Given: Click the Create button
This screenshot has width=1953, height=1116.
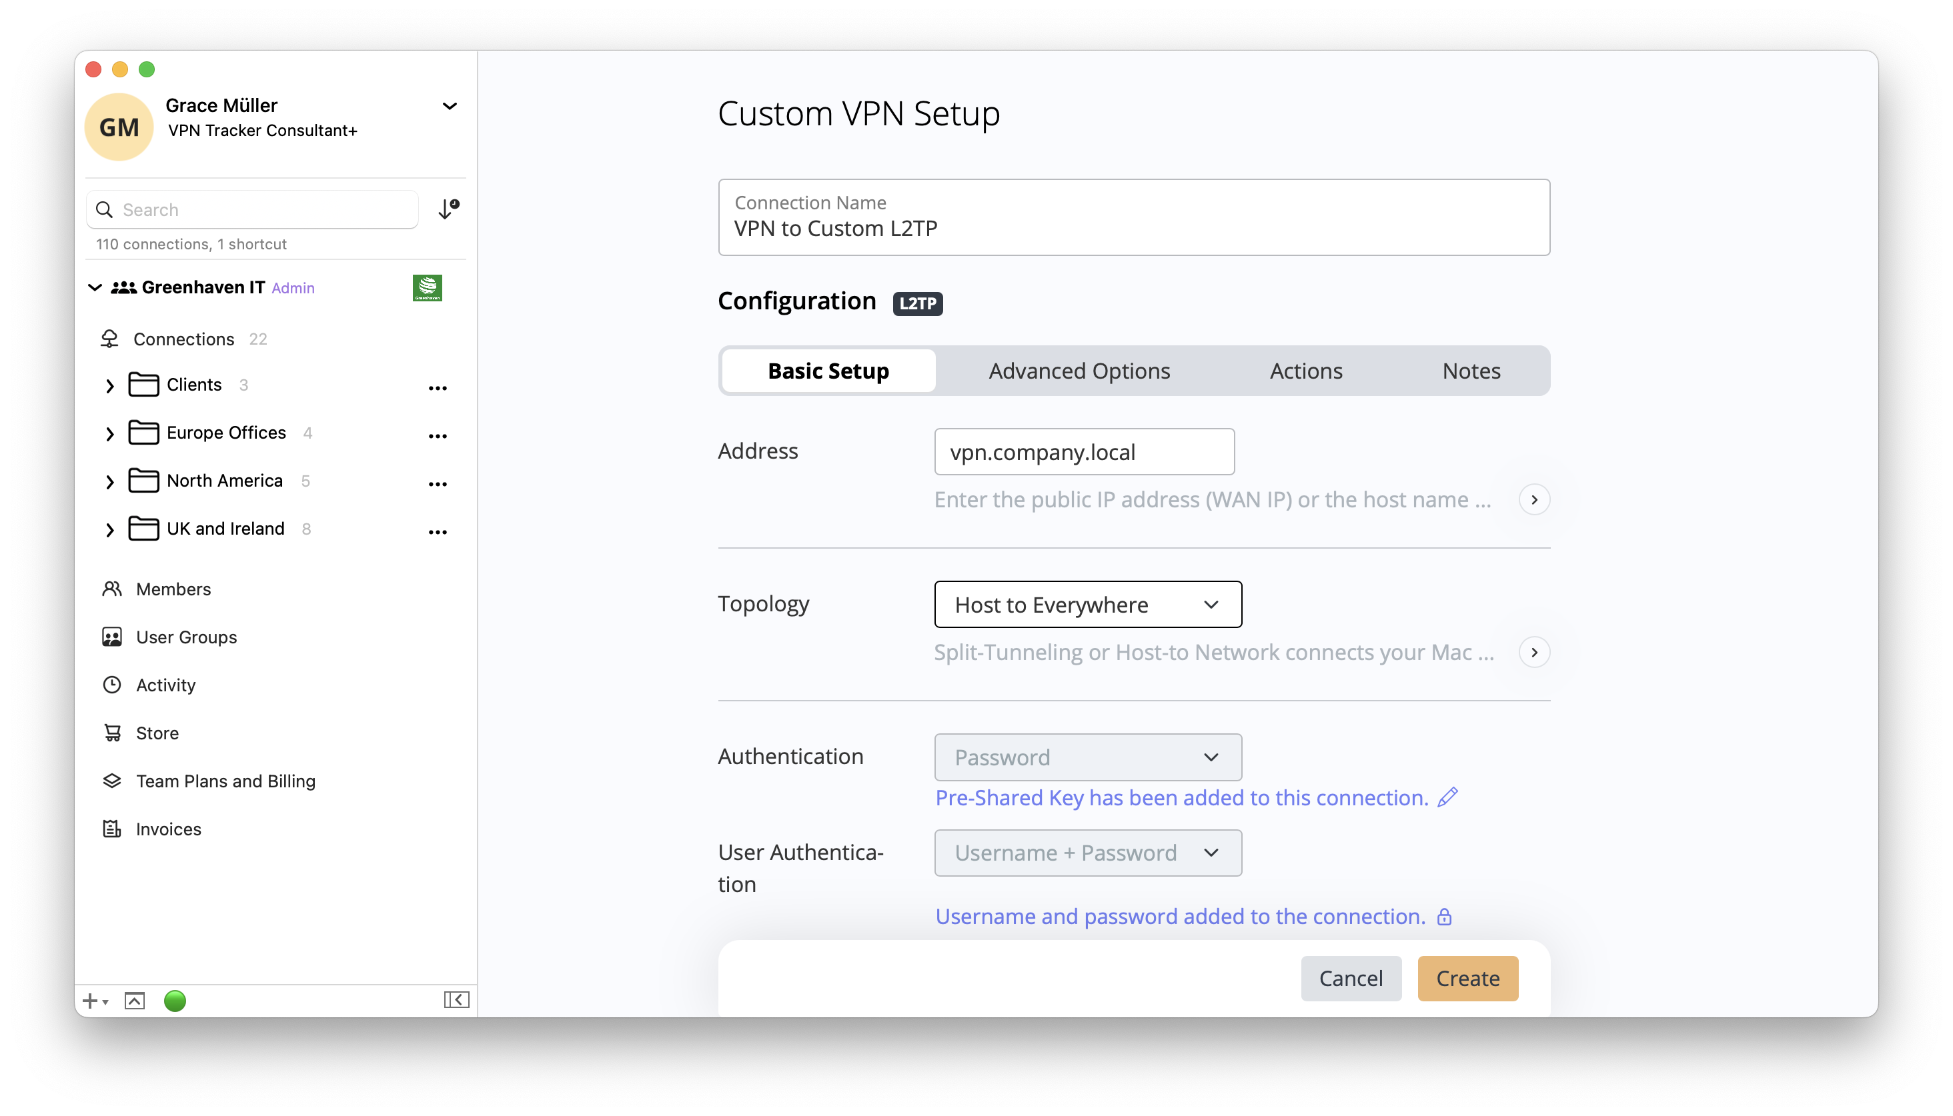Looking at the screenshot, I should point(1467,978).
